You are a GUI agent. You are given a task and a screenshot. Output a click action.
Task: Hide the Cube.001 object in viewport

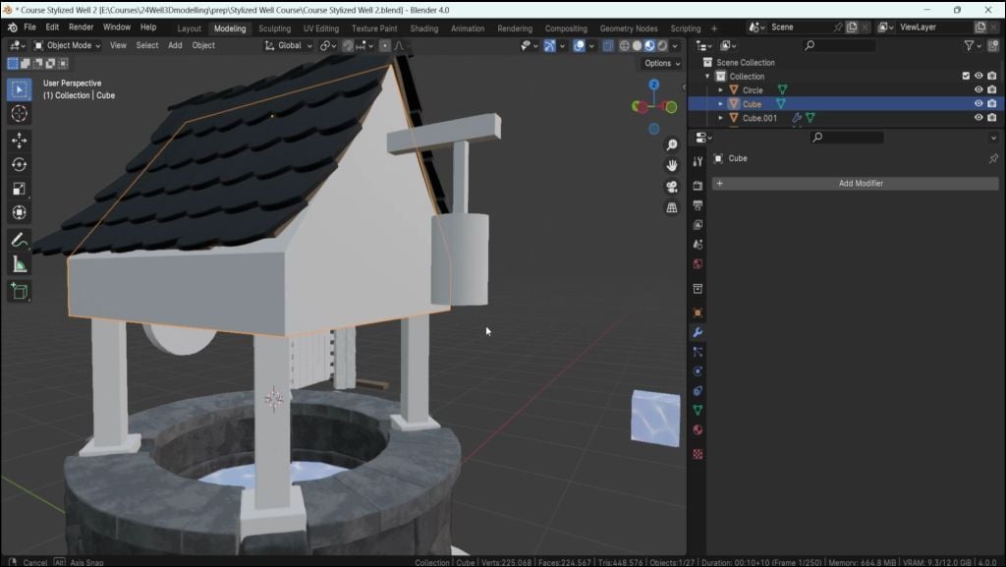pyautogui.click(x=978, y=117)
